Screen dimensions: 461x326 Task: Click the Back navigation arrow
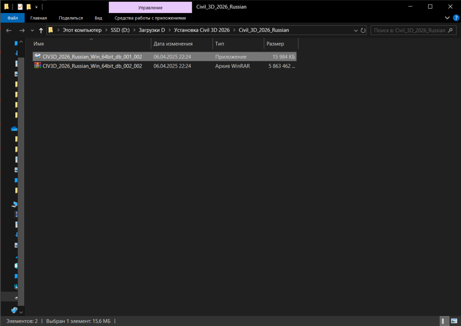coord(9,30)
